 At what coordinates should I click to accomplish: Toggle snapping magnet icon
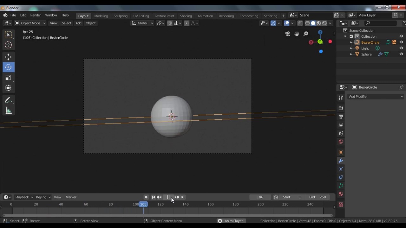point(170,23)
